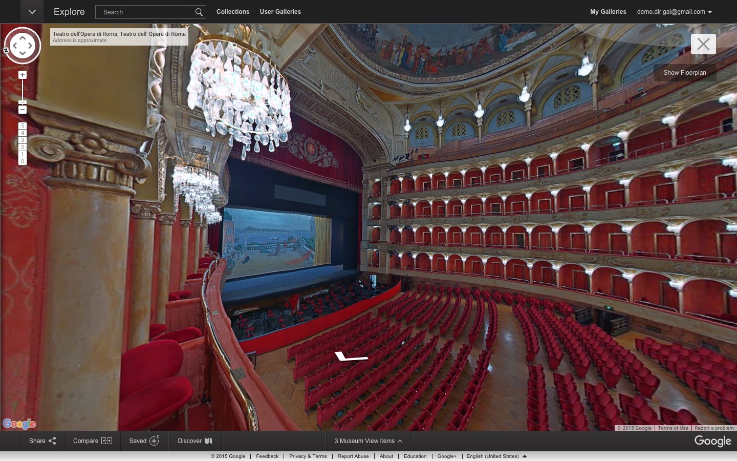Pan view up with compass arrow
This screenshot has width=737, height=461.
click(23, 37)
